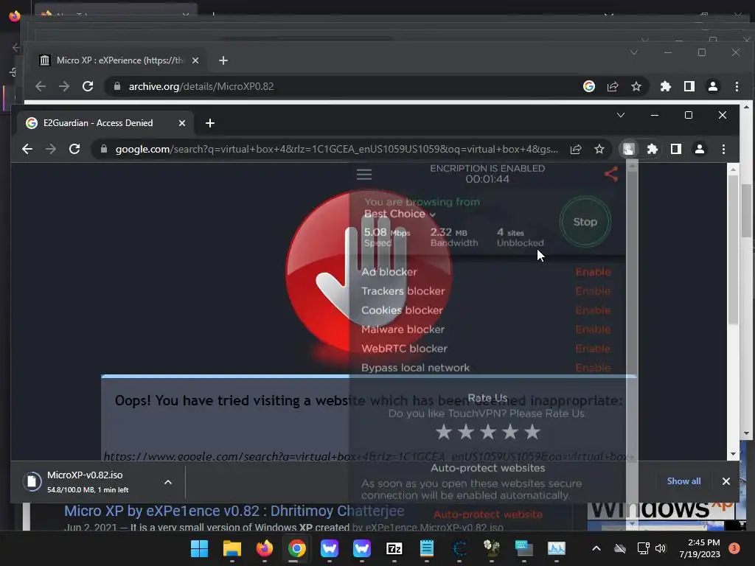Screen dimensions: 755x566
Task: Open side panel icon in front Chrome window
Action: click(x=676, y=149)
